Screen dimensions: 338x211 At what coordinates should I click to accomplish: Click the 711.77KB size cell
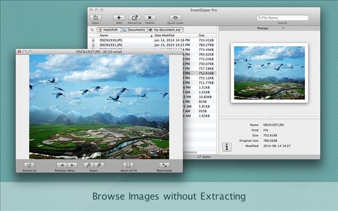click(x=206, y=82)
